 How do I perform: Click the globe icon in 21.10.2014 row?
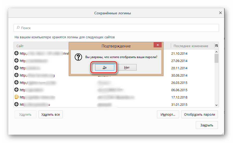[16, 53]
